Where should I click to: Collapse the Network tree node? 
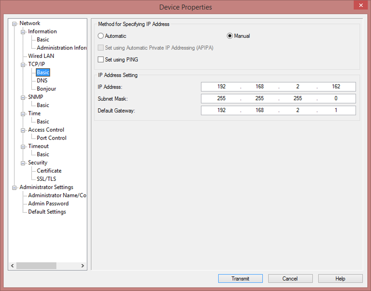pyautogui.click(x=14, y=24)
